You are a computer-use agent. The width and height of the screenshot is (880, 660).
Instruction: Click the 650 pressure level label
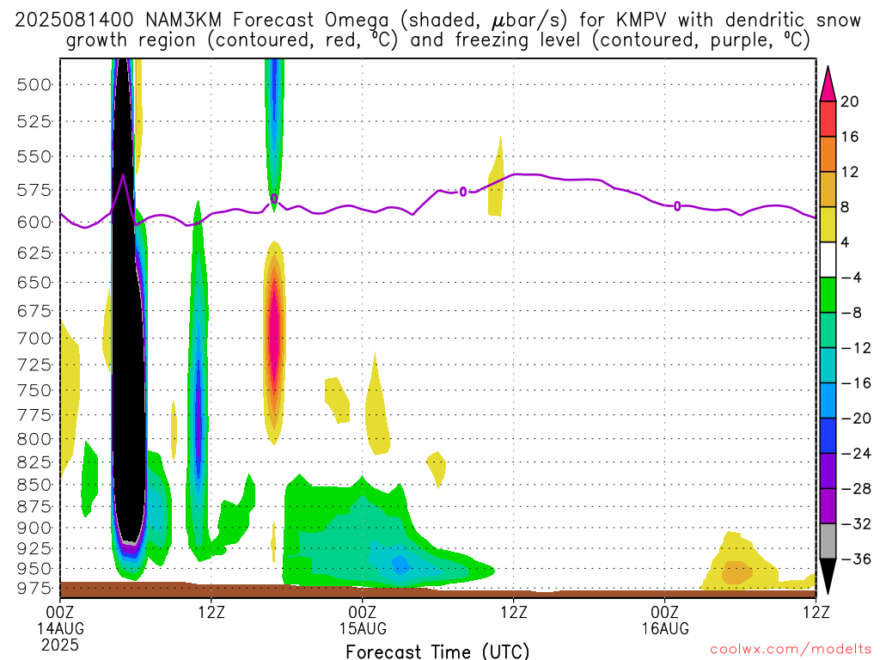[x=34, y=282]
